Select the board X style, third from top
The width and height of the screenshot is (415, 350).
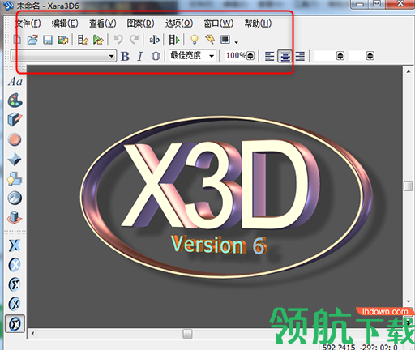coord(15,284)
